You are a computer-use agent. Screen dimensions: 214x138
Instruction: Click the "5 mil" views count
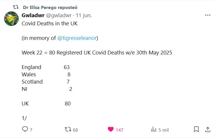[x=163, y=130]
